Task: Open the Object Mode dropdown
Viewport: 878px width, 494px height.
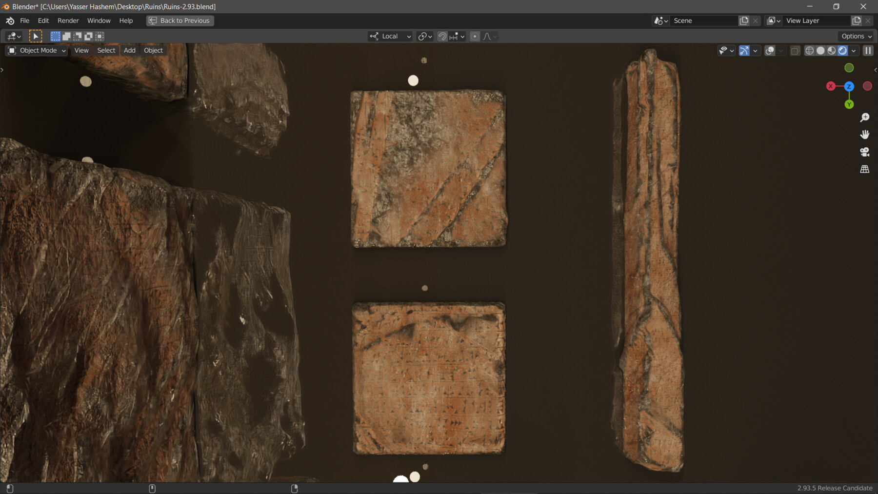Action: [x=37, y=50]
